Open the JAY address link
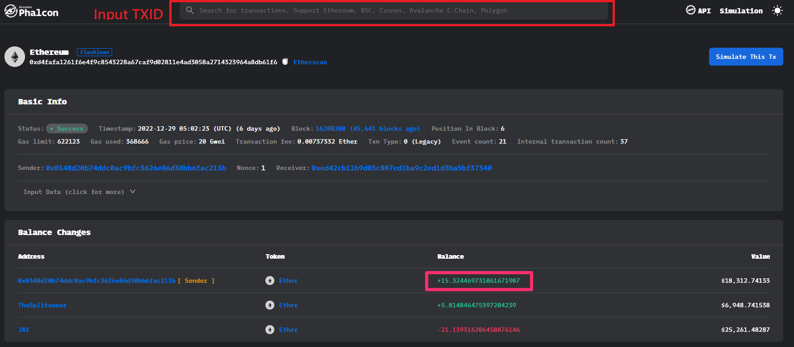 [x=24, y=330]
